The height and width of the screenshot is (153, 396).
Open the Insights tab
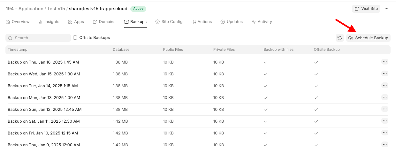(x=49, y=22)
